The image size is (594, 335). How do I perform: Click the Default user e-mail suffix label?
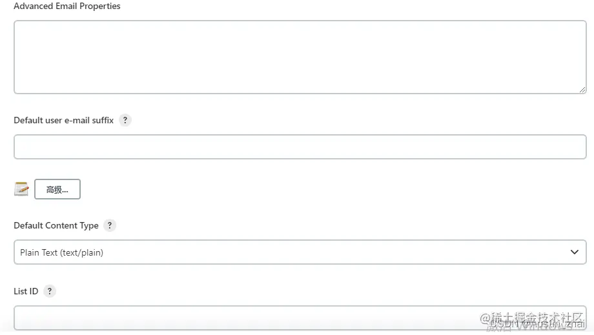point(64,120)
